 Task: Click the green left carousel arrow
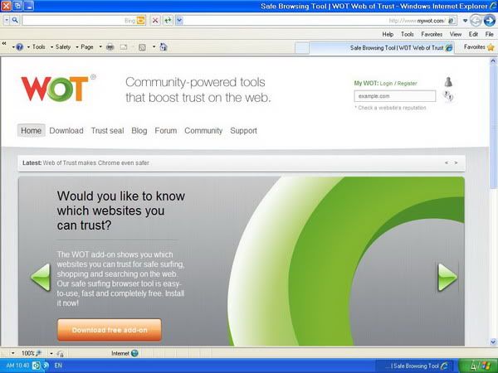pos(41,278)
